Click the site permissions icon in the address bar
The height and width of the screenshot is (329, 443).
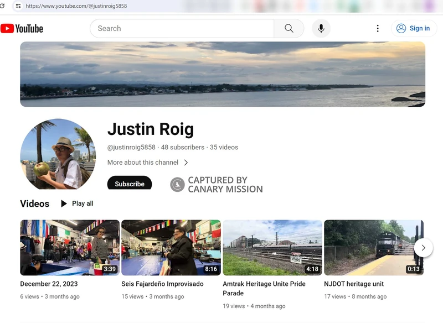point(19,6)
